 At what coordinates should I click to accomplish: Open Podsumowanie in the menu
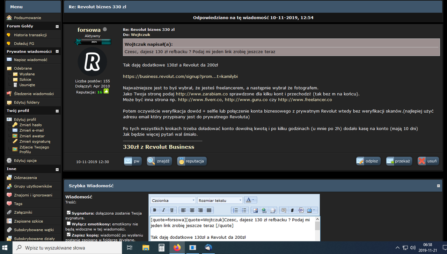(27, 18)
